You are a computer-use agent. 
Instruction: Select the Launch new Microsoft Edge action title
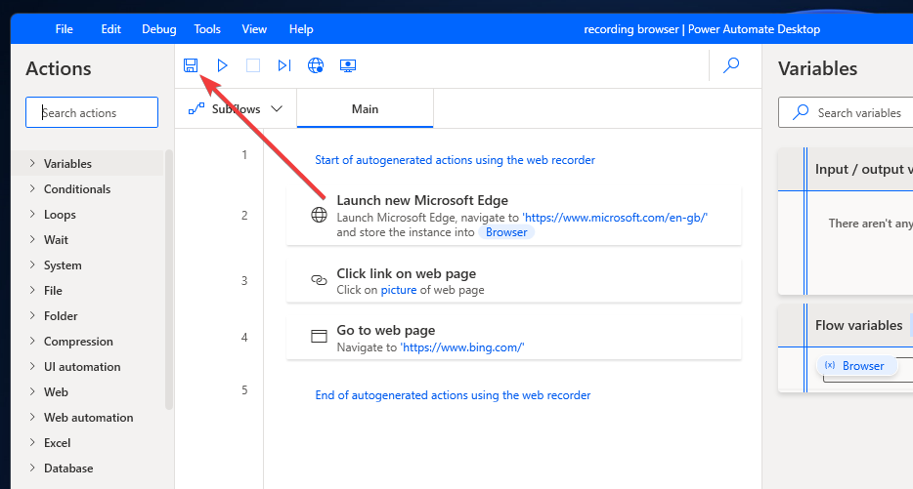click(422, 201)
